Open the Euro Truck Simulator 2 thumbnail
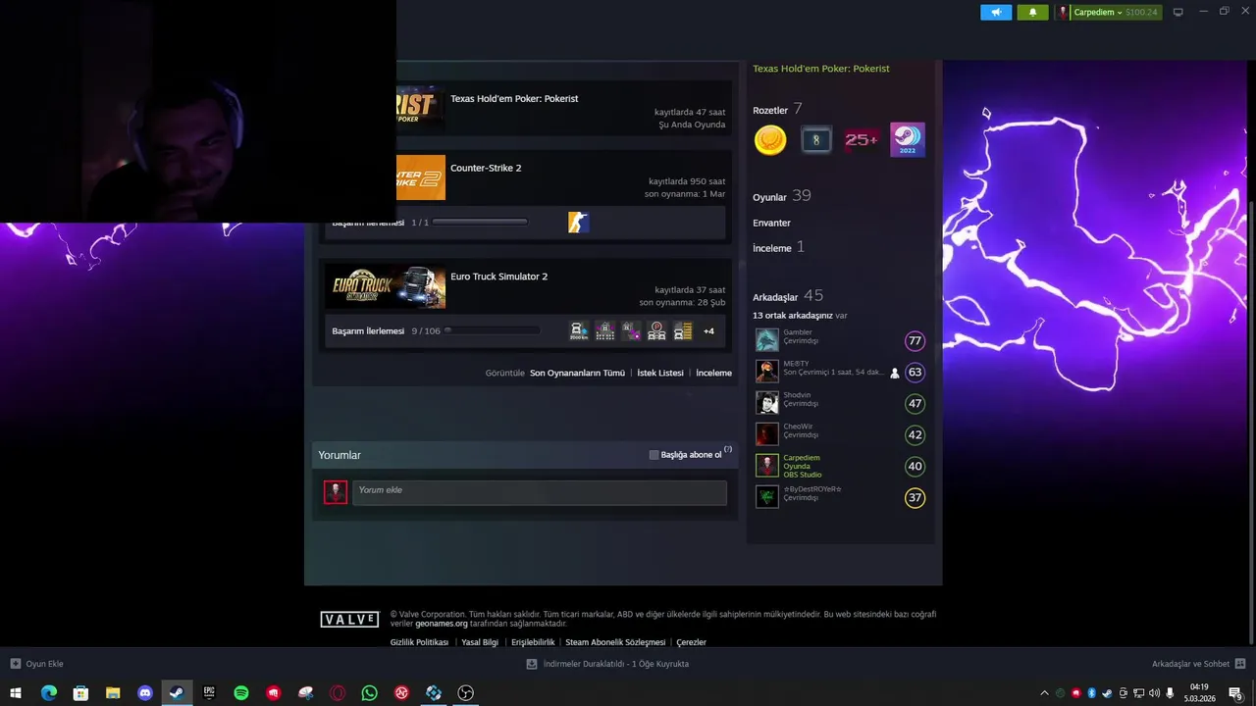 click(386, 286)
